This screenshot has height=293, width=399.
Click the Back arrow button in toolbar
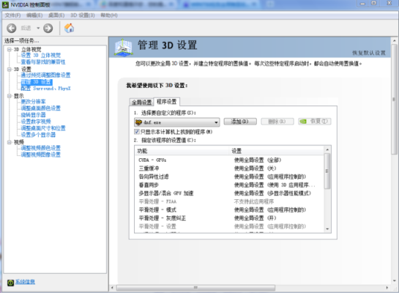coord(12,28)
